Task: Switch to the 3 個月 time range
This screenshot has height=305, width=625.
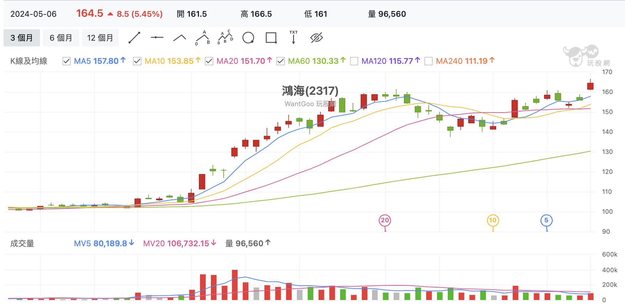Action: (22, 38)
